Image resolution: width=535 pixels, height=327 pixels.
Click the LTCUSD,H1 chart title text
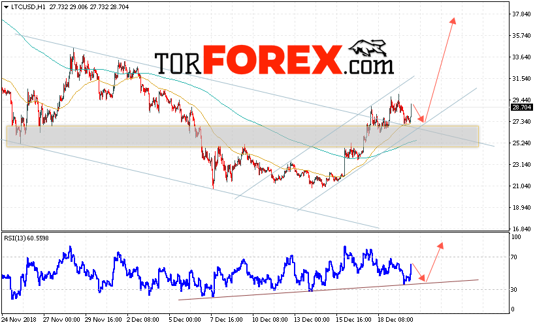tap(28, 7)
